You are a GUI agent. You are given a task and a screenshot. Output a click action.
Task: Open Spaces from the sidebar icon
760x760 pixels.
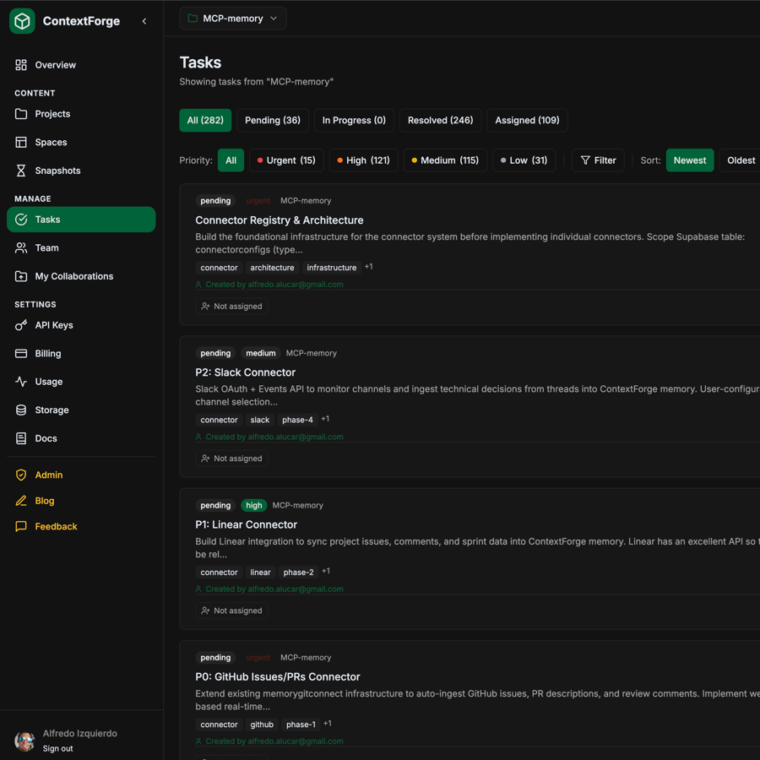coord(20,142)
